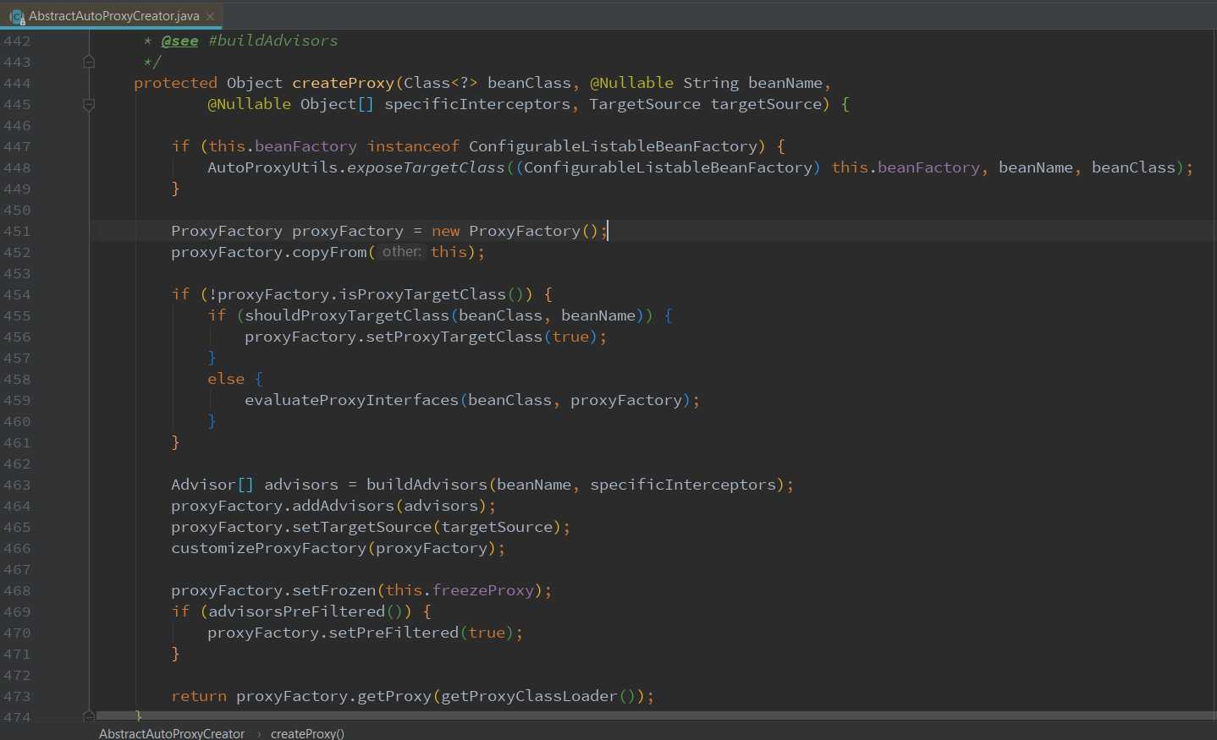Click the isProxyTargetClass call
Viewport: 1217px width, 740px height.
coord(422,294)
